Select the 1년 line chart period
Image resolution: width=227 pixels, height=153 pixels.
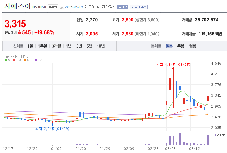pyautogui.click(x=68, y=46)
